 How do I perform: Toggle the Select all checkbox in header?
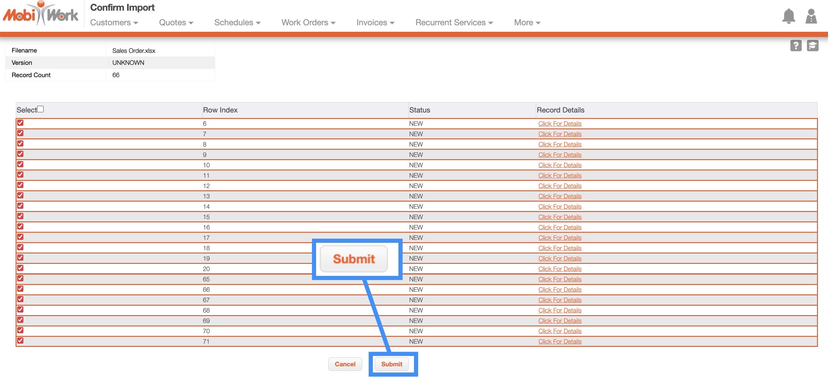[41, 109]
